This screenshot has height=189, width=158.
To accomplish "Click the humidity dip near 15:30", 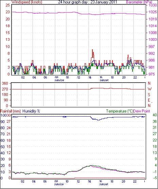I will point(99,120).
